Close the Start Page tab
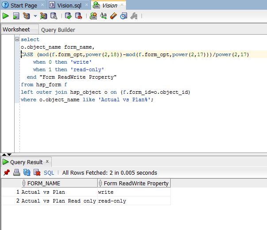The image size is (267, 230). (x=42, y=5)
